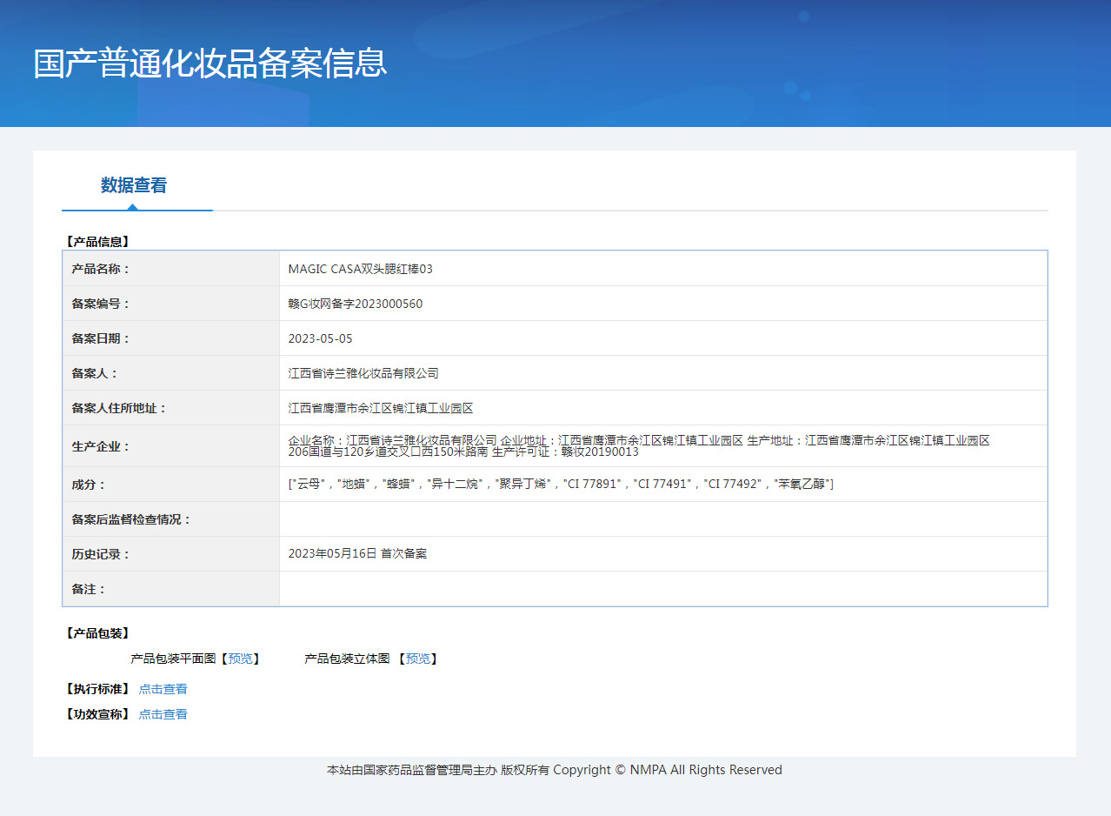Image resolution: width=1111 pixels, height=816 pixels.
Task: Click the empty 备注 value cell
Action: (662, 589)
